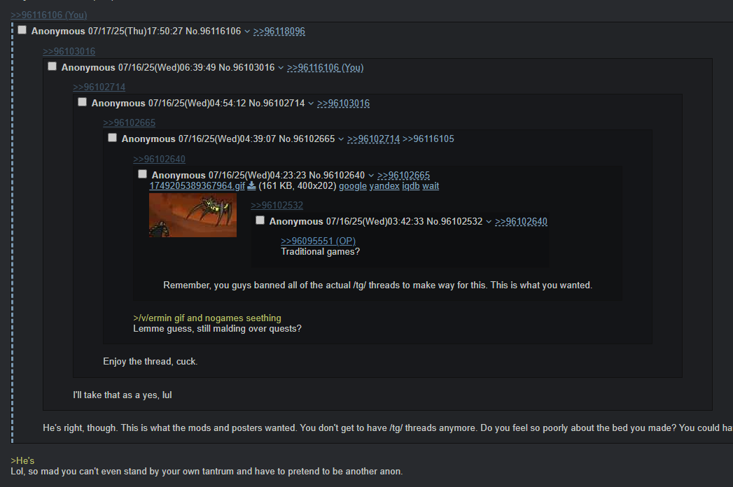Select checkbox beside post No.96102714

click(x=83, y=102)
